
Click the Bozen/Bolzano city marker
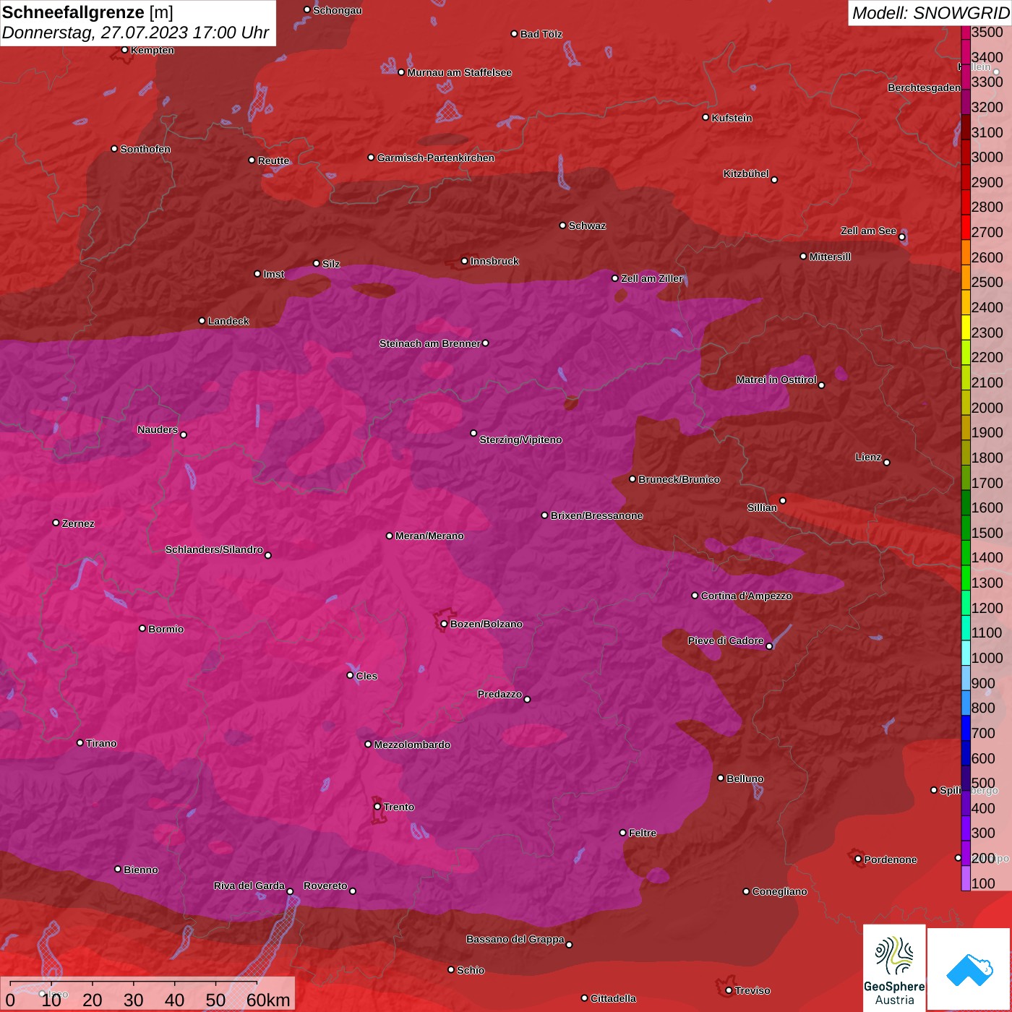[x=444, y=624]
